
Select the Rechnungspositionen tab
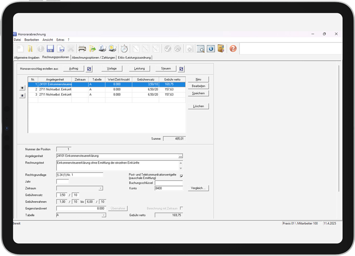56,57
